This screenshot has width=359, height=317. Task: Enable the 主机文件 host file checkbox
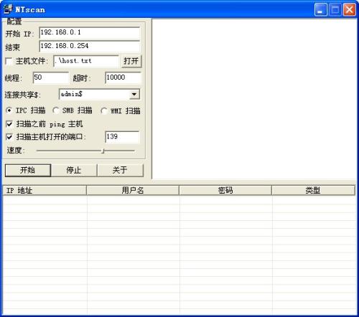click(9, 61)
